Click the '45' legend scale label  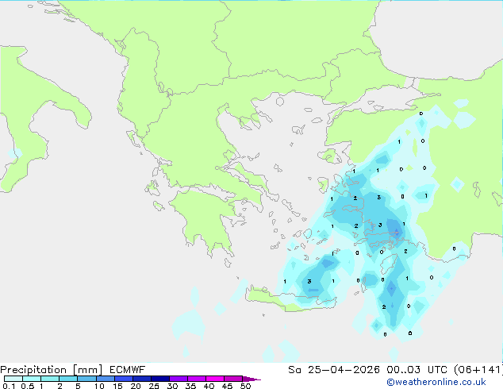[x=227, y=386]
